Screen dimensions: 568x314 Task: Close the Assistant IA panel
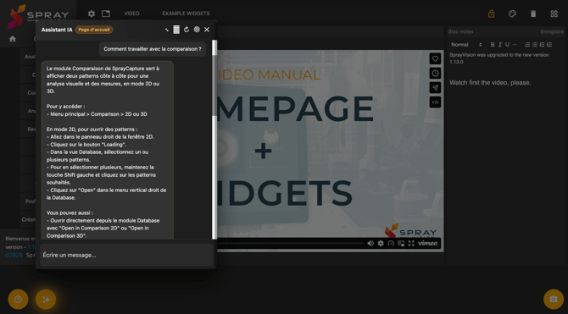207,30
